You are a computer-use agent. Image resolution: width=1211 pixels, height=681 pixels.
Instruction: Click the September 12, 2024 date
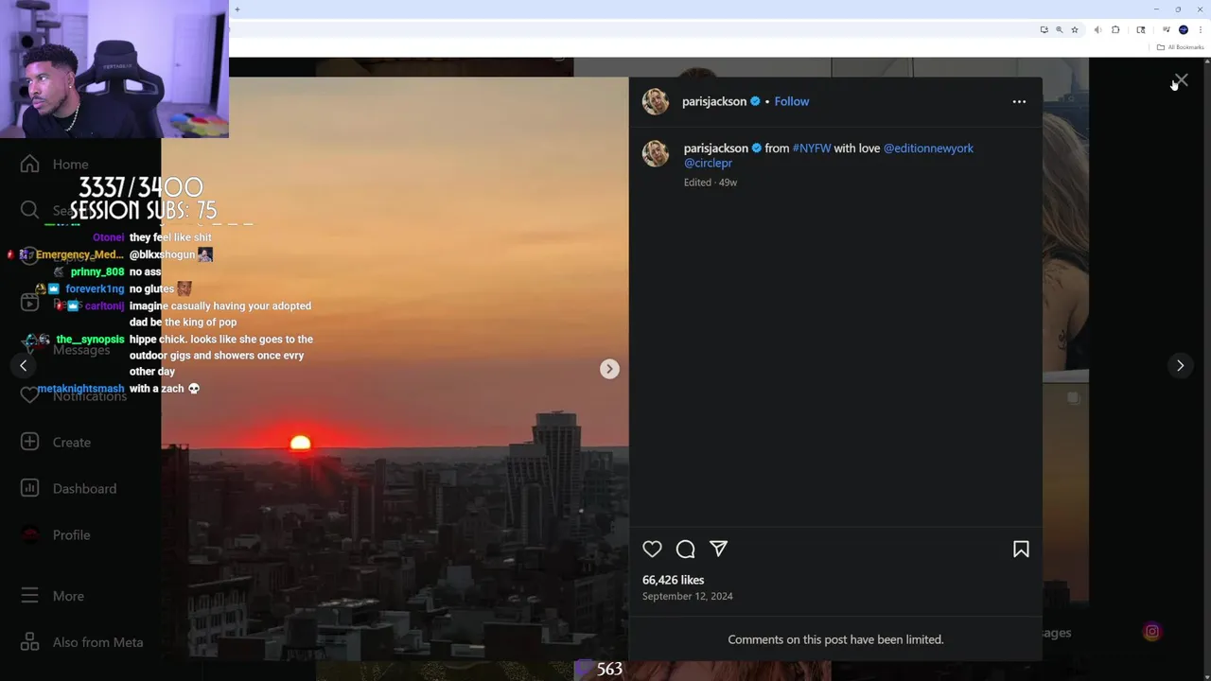tap(688, 596)
